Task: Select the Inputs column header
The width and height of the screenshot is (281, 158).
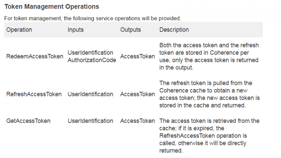Action: point(76,30)
